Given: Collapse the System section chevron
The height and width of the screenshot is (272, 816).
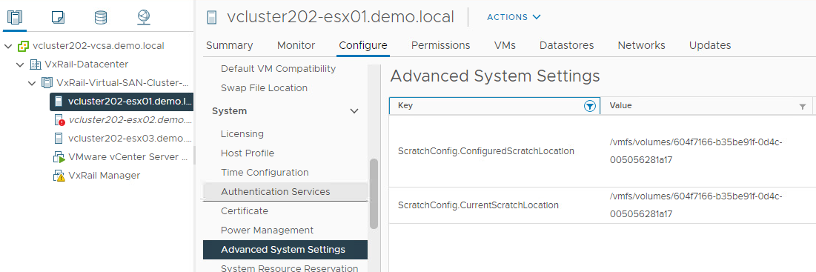Looking at the screenshot, I should pyautogui.click(x=354, y=111).
